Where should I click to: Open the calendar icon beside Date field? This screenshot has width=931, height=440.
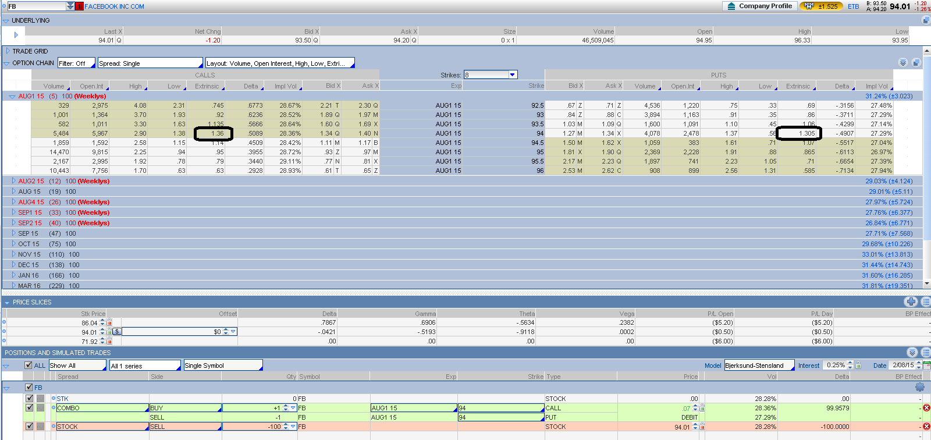pos(926,366)
